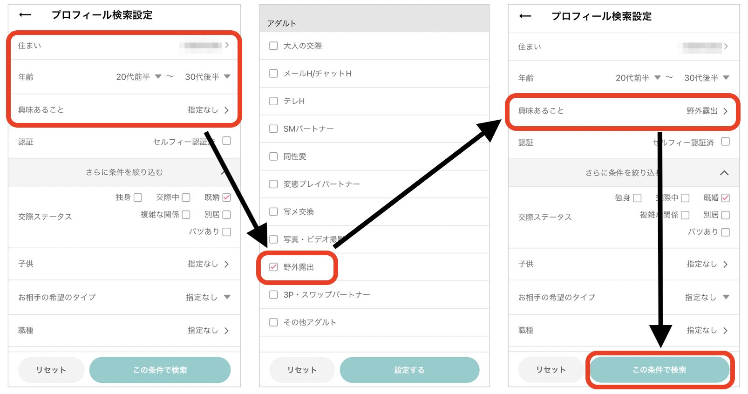The width and height of the screenshot is (748, 394).
Task: Click the back arrow in the right panel header
Action: (525, 16)
